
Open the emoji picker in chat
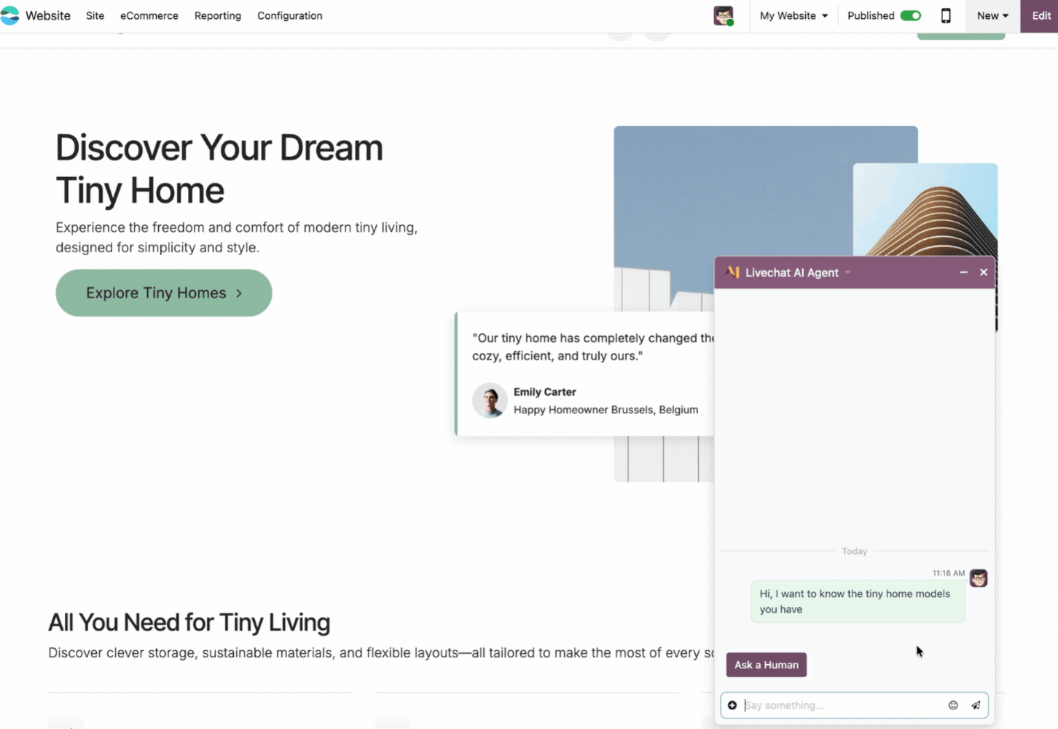click(x=953, y=705)
